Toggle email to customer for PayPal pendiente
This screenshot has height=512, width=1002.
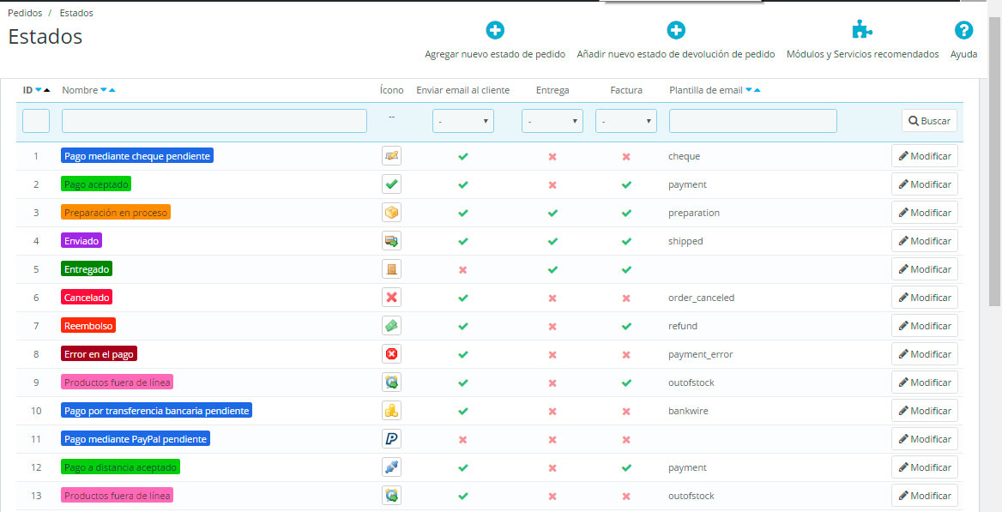point(463,440)
